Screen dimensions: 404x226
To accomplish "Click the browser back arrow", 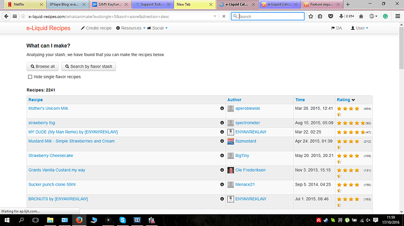I will click(x=6, y=16).
